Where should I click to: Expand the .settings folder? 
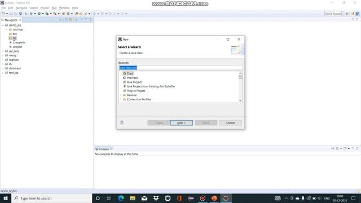[7, 29]
